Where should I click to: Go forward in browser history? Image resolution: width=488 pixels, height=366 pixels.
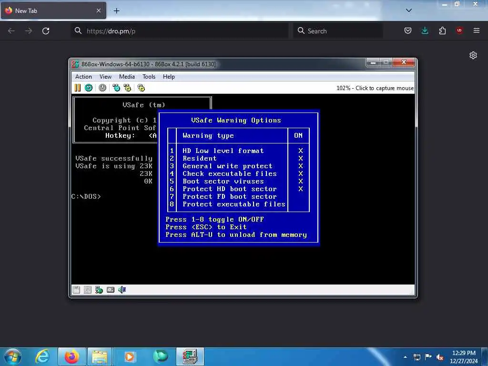coord(28,31)
